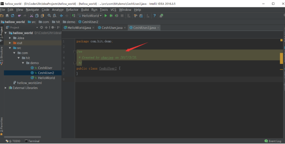Open the Event Log
This screenshot has width=285, height=144.
point(273,141)
